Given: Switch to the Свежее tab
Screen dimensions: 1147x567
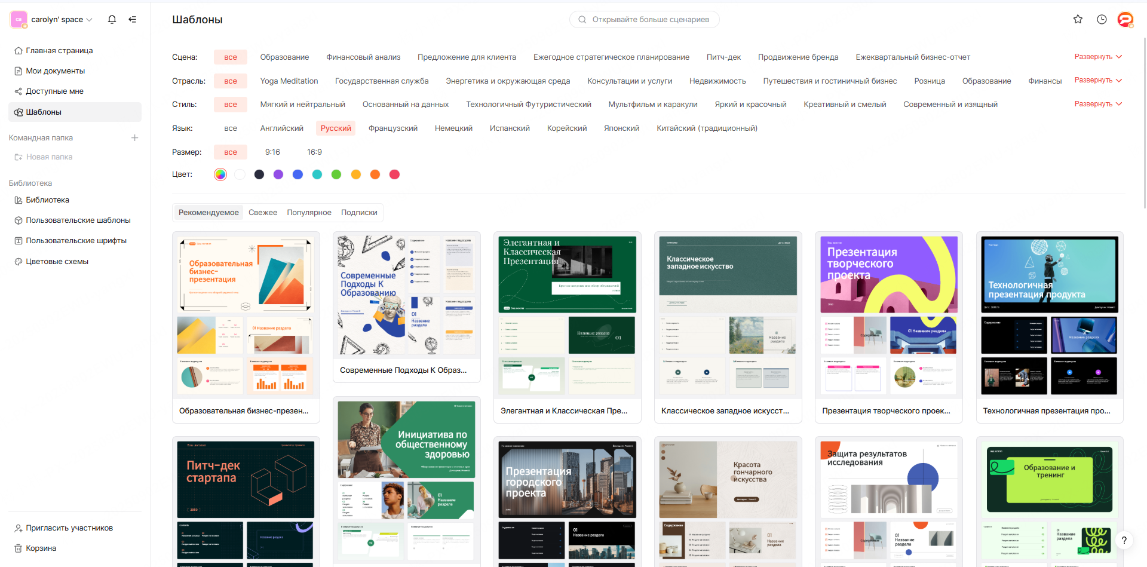Looking at the screenshot, I should (263, 212).
